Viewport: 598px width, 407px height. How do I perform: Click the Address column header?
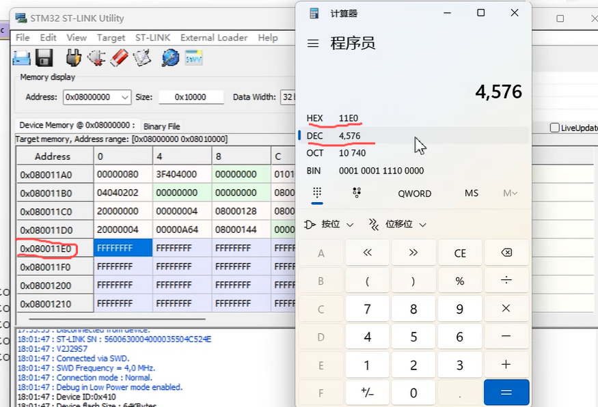(55, 156)
